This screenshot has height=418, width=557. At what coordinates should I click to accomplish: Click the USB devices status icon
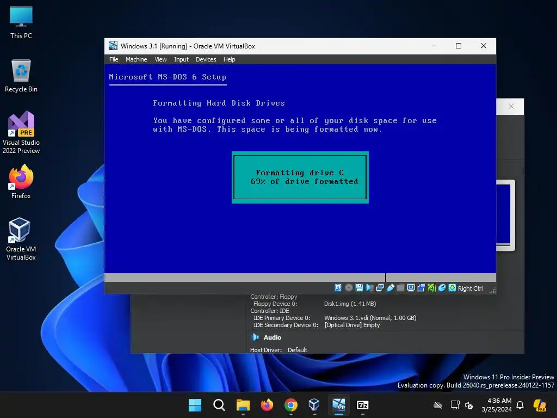tap(391, 288)
